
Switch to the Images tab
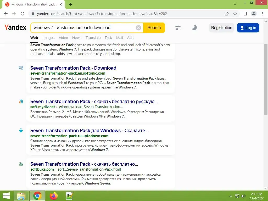click(x=48, y=38)
